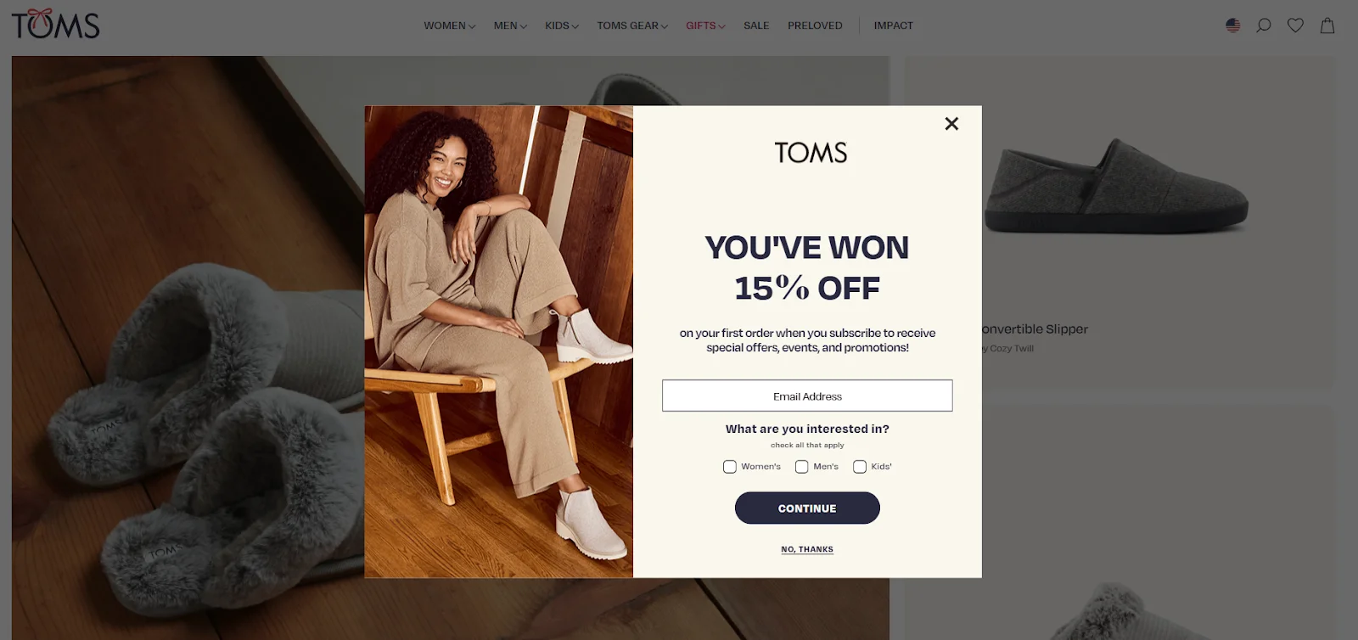
Task: Open the search magnifier icon
Action: point(1264,25)
